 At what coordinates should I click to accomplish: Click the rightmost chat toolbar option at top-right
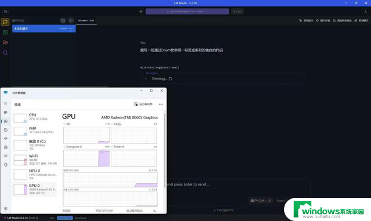[x=361, y=21]
